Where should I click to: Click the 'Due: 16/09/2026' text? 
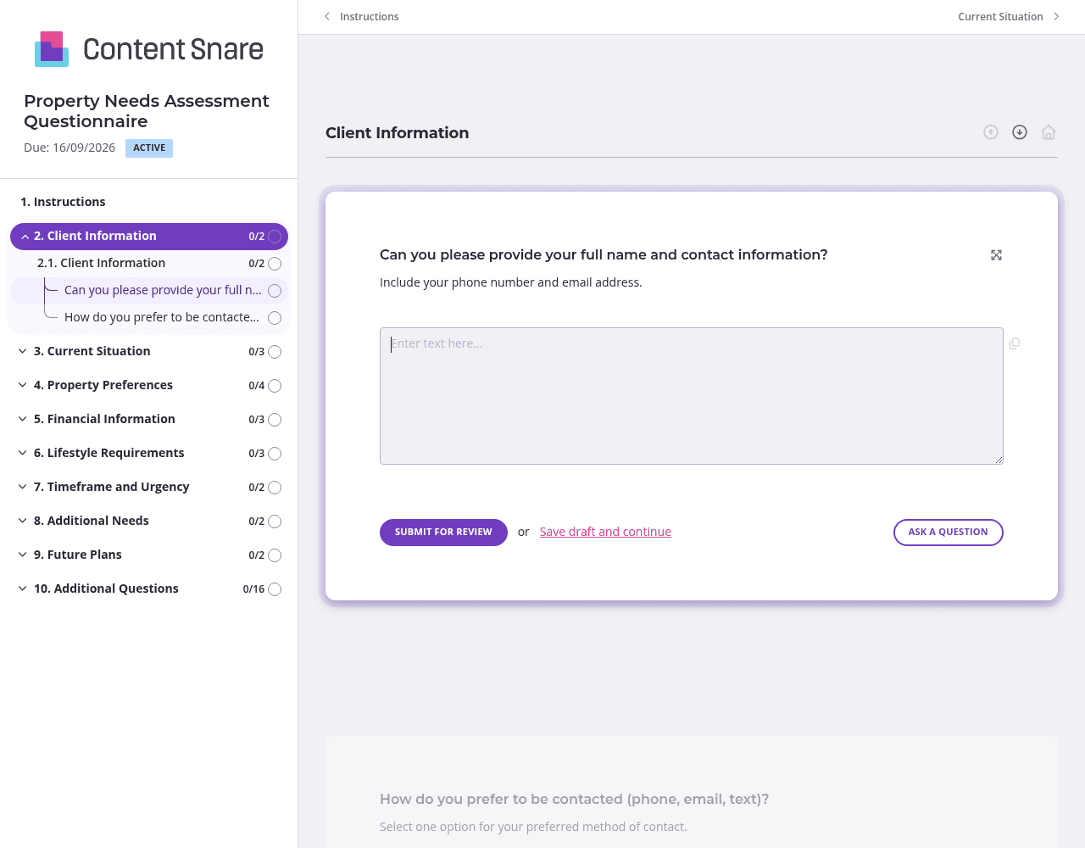coord(70,148)
